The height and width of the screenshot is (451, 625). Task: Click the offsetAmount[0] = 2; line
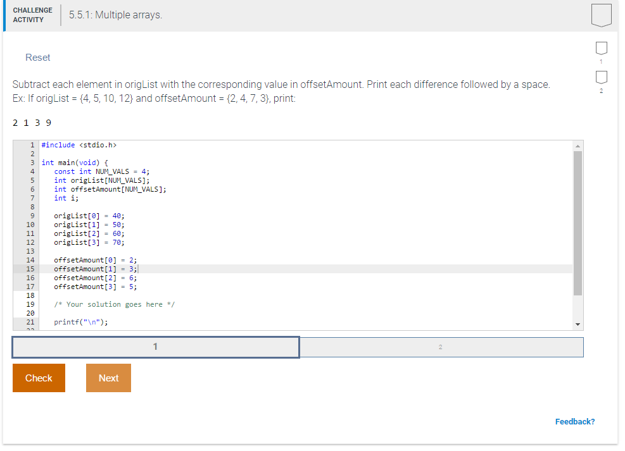point(95,260)
